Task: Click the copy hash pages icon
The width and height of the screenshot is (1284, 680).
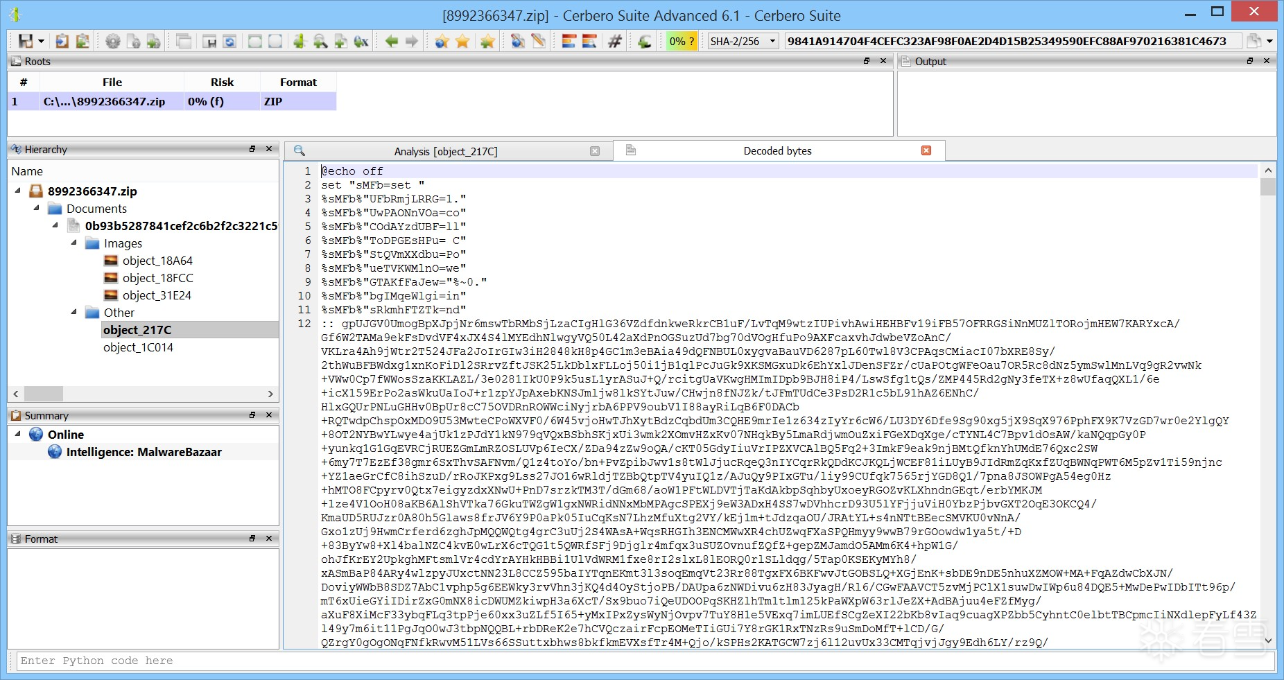Action: (1253, 42)
